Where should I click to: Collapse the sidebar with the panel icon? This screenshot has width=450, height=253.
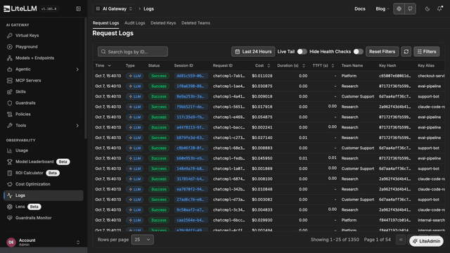78,9
